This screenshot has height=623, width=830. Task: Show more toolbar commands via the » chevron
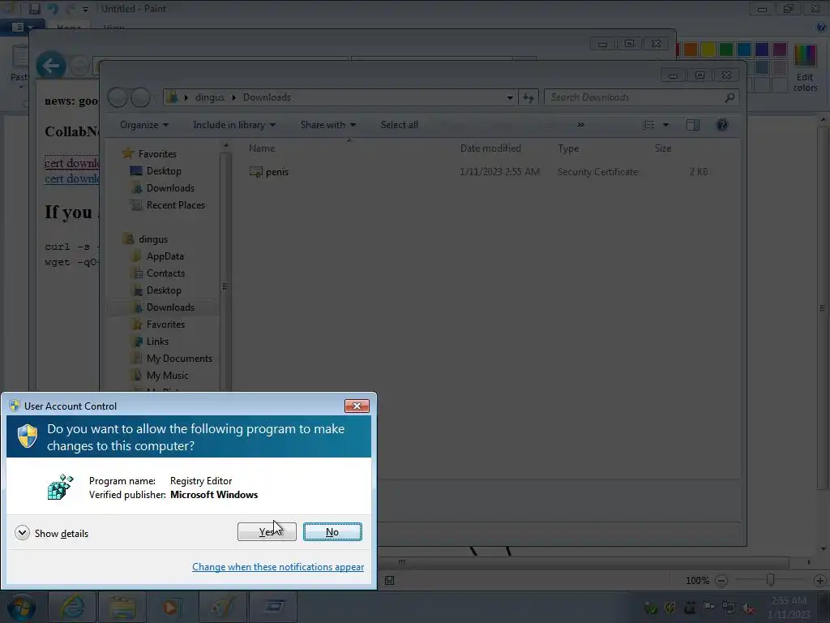(580, 125)
